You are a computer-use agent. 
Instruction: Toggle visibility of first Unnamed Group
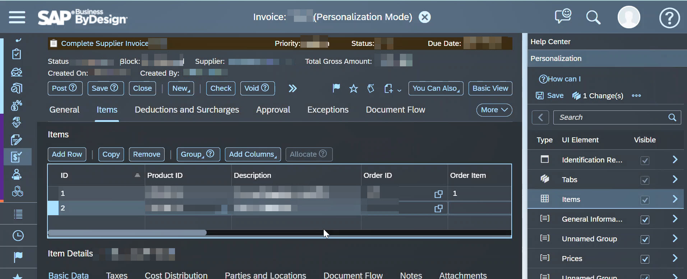click(645, 240)
